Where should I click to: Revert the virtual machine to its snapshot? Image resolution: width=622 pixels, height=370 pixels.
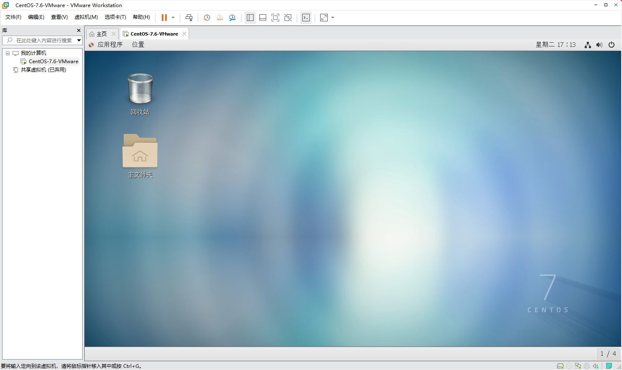click(x=220, y=18)
